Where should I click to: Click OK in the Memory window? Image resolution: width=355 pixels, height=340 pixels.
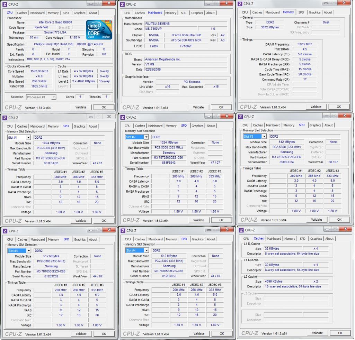pyautogui.click(x=339, y=107)
